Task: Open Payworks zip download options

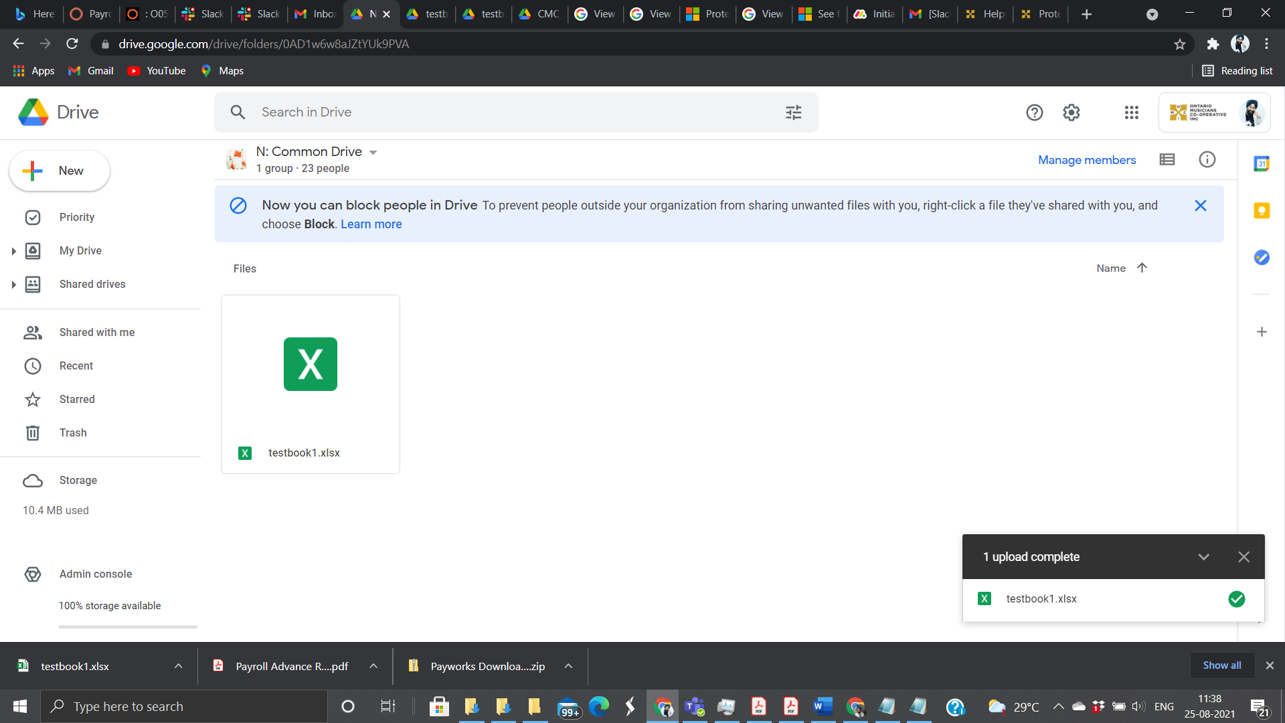Action: [x=568, y=666]
